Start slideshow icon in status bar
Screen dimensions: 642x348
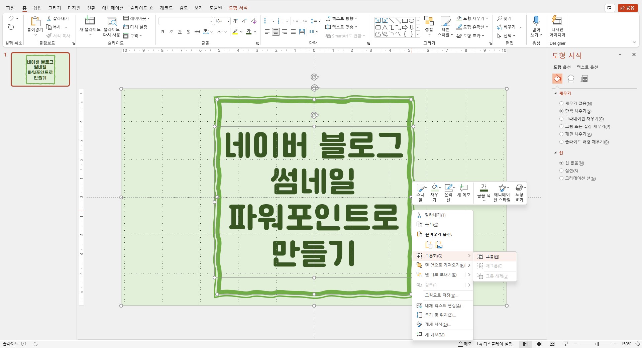(x=566, y=344)
